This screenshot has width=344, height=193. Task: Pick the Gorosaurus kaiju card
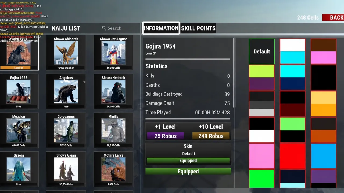pyautogui.click(x=66, y=131)
